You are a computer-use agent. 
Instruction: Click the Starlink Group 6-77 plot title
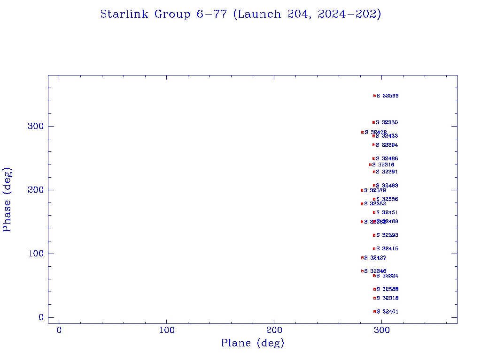240,15
